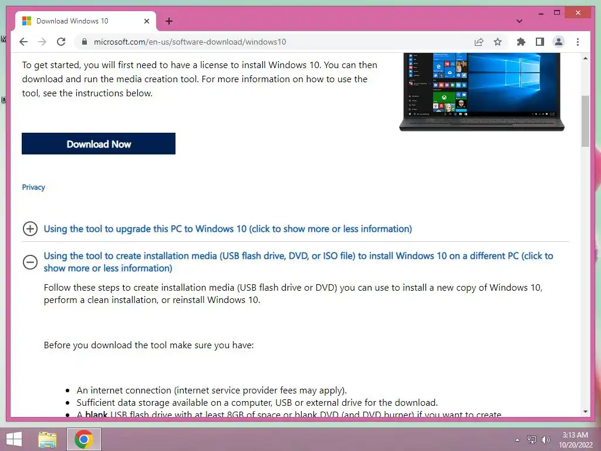Image resolution: width=601 pixels, height=451 pixels.
Task: Collapse the create installation media minus icon
Action: pyautogui.click(x=30, y=262)
